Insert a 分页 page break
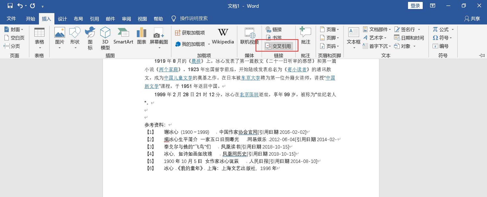The image size is (487, 197). tap(12, 46)
